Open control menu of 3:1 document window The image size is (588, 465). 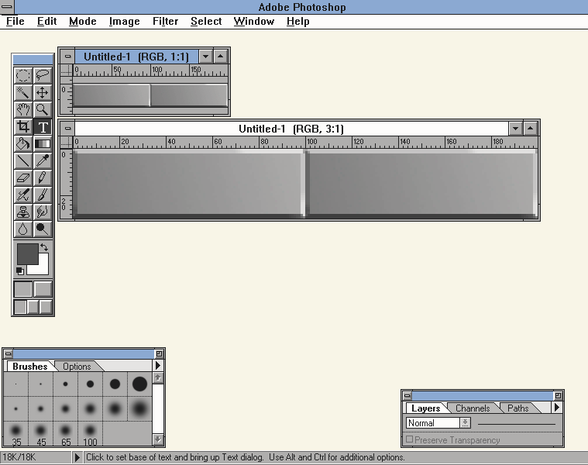click(67, 128)
